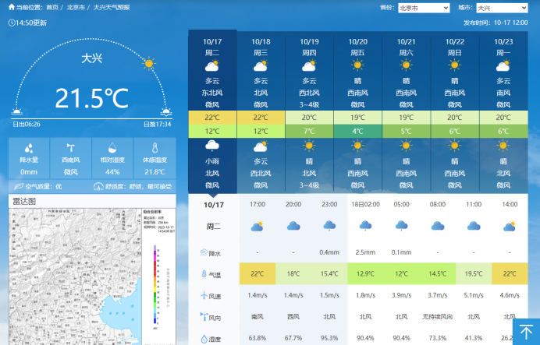This screenshot has height=345, width=540.
Task: Click the sun icon on the sunrise arc
Action: 148,64
